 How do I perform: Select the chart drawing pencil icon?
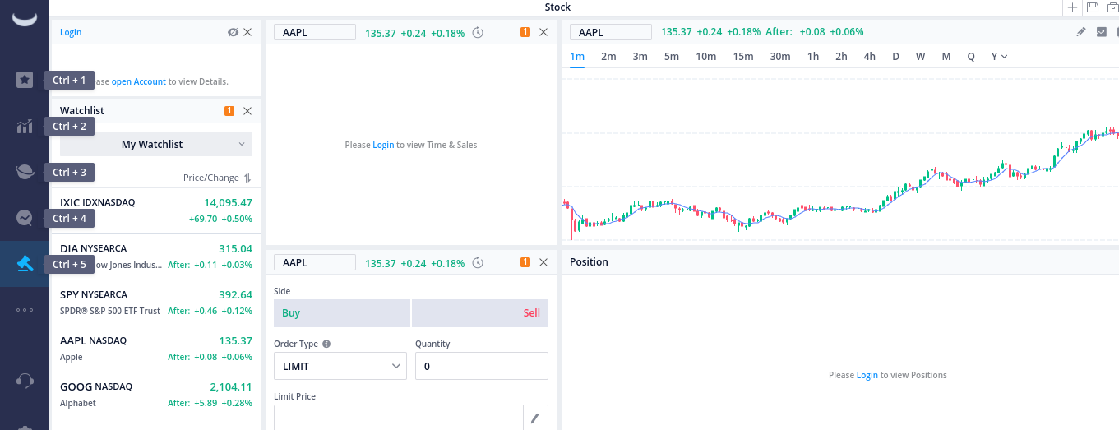[x=1081, y=32]
